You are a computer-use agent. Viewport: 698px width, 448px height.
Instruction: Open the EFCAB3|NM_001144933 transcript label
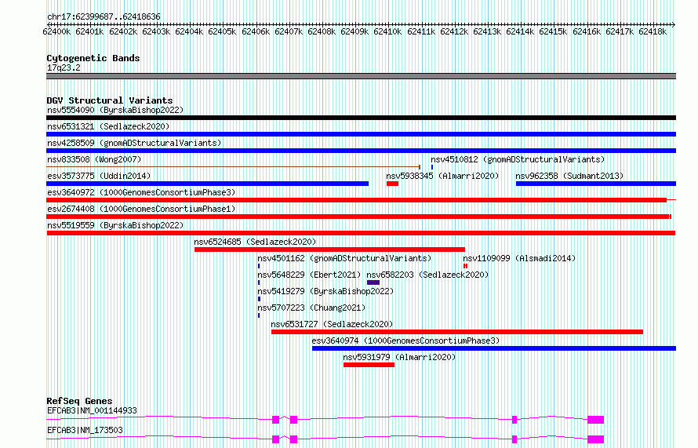click(92, 410)
